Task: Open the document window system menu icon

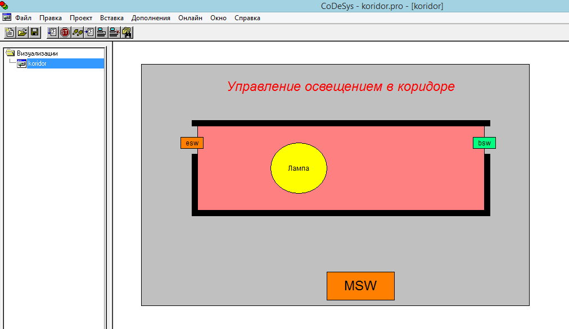Action: (7, 17)
